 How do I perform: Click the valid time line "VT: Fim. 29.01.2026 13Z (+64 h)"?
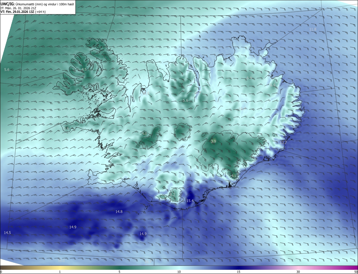tap(23, 12)
